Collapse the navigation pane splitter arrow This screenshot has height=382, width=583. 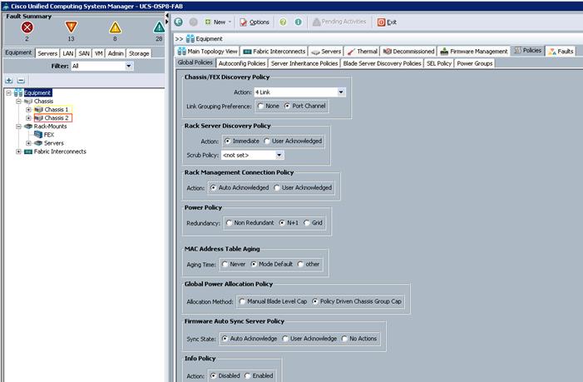click(167, 16)
